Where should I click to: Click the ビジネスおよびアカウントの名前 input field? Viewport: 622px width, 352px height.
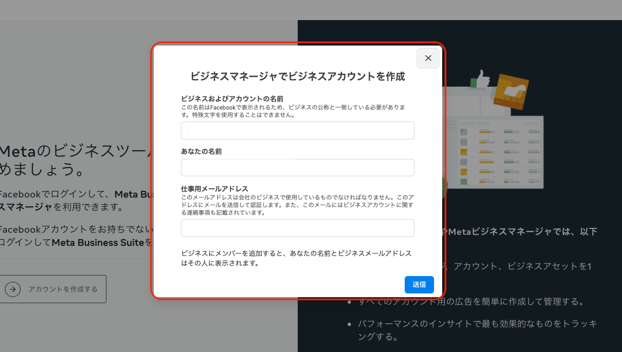coord(298,130)
